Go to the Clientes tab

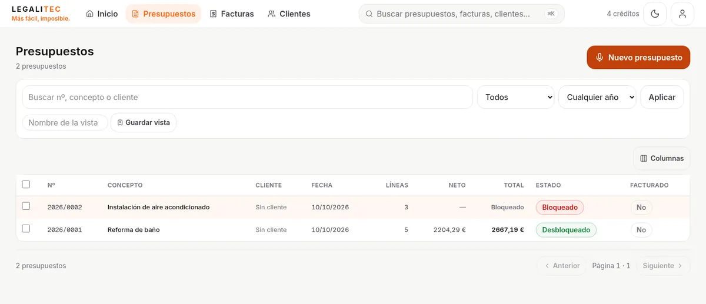(x=289, y=14)
